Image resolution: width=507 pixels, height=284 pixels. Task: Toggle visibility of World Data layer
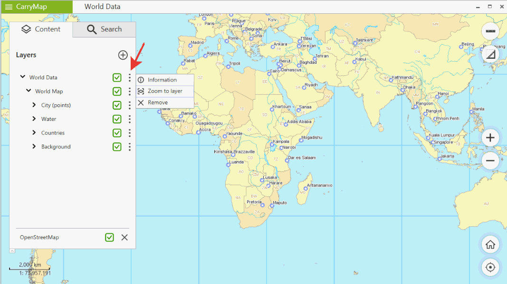[x=117, y=78]
